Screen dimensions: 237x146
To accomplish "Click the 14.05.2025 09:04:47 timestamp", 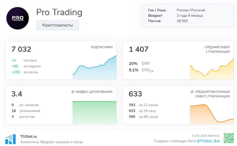I will point(206,136).
